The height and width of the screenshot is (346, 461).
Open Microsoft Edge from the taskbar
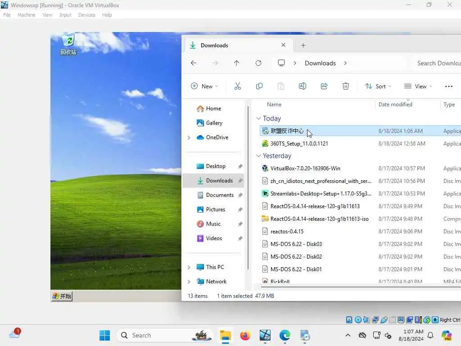[285, 335]
